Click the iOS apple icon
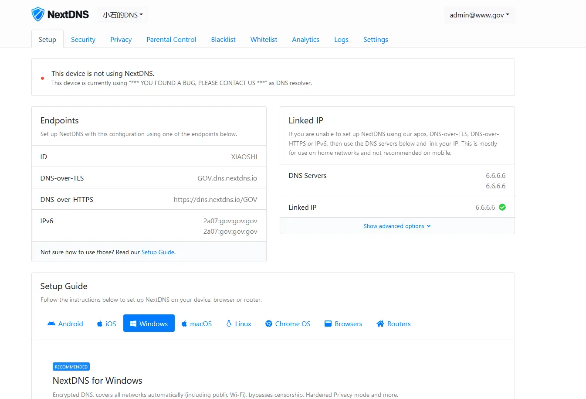The image size is (586, 399). [100, 324]
